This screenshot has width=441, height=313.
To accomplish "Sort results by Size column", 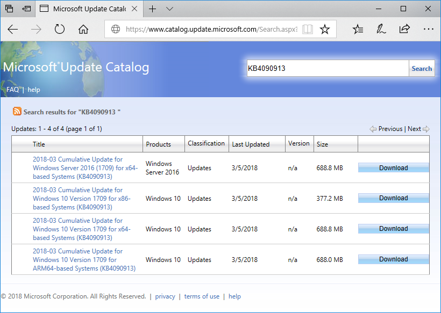I will click(322, 144).
